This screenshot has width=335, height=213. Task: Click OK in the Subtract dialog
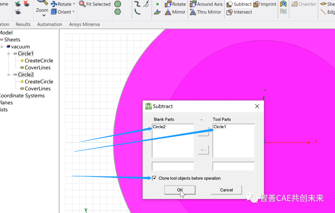(x=180, y=190)
